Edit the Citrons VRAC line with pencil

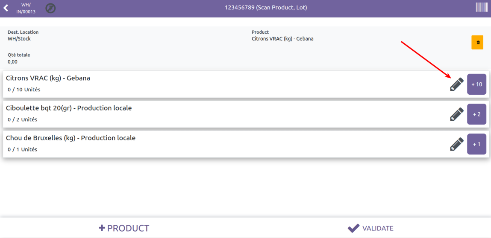pos(456,84)
